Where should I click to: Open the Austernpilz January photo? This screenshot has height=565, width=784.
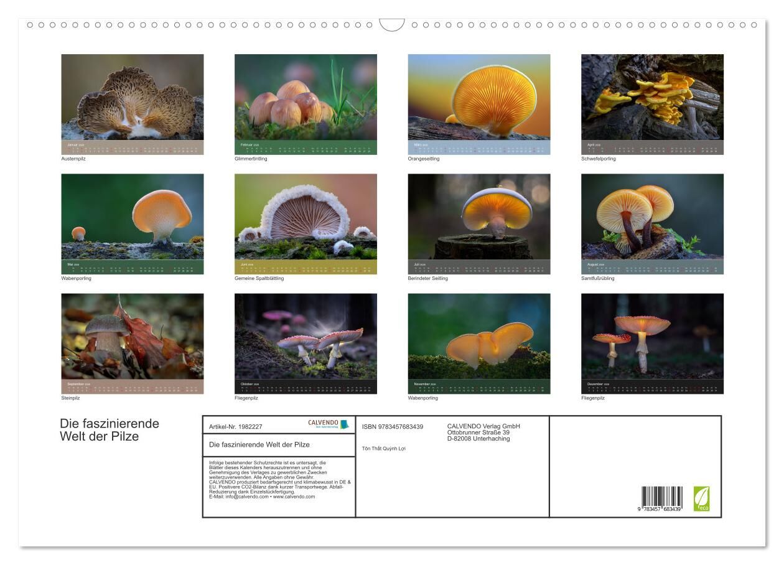(133, 97)
